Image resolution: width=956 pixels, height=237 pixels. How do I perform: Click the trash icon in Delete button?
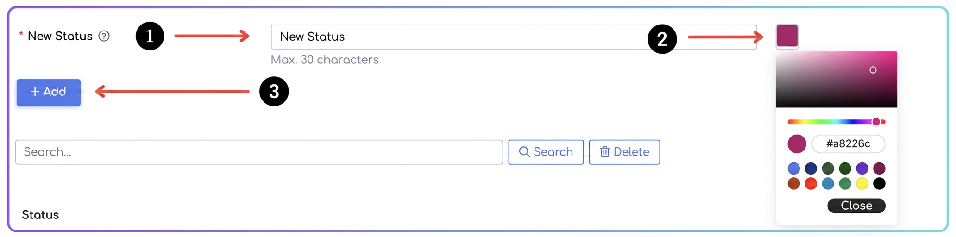pyautogui.click(x=604, y=152)
